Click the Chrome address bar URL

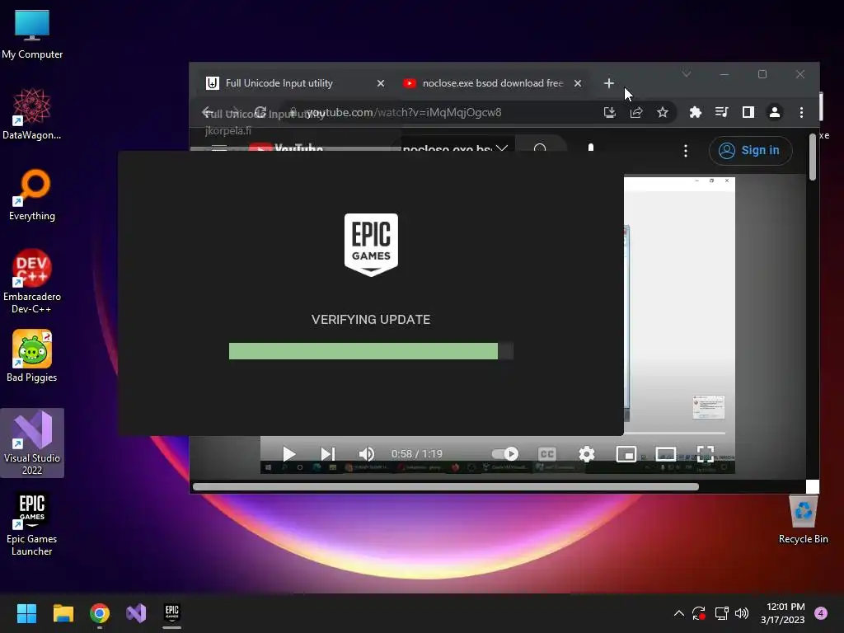(404, 112)
